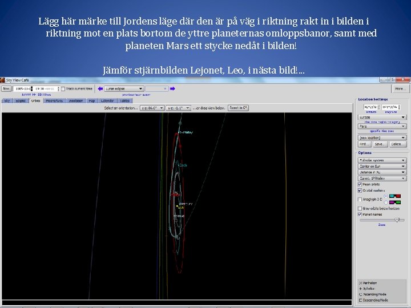This screenshot has height=308, width=411.
Task: Click the previous event purple left arrow
Action: point(100,89)
